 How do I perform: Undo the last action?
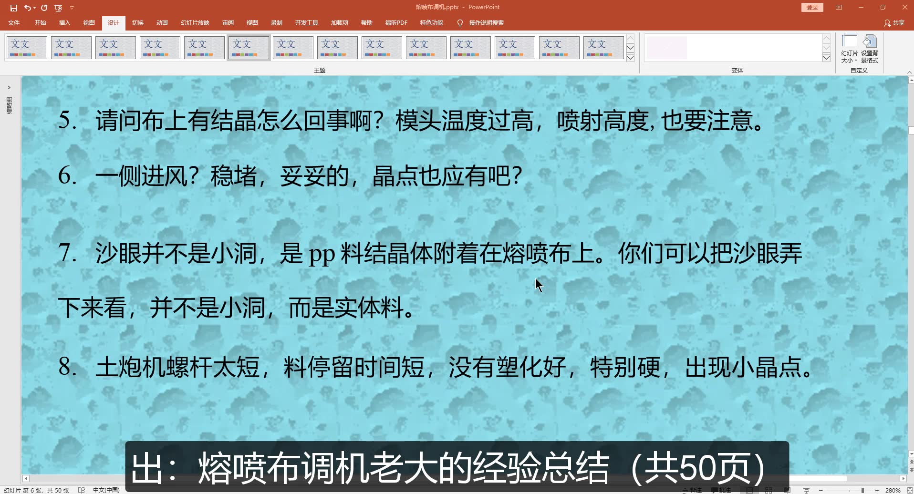click(27, 8)
